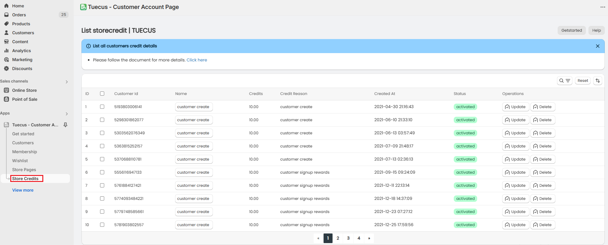Open the Online Store channel
This screenshot has height=245, width=608.
24,90
